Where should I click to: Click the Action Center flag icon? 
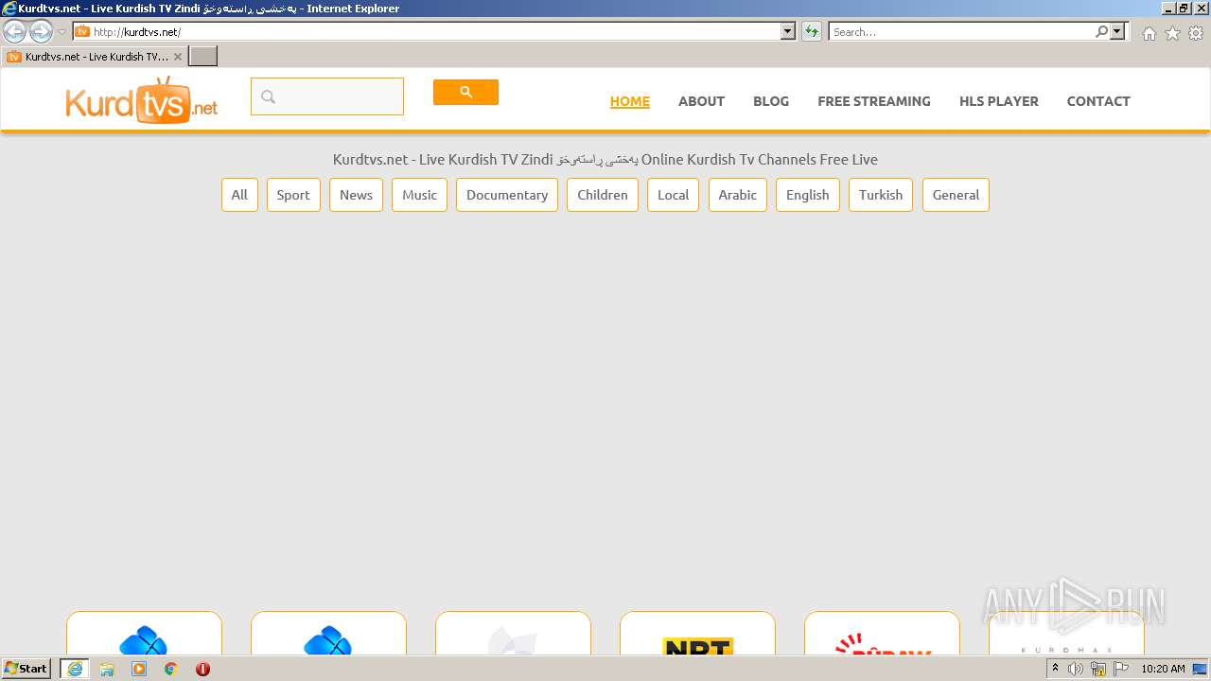click(1121, 669)
